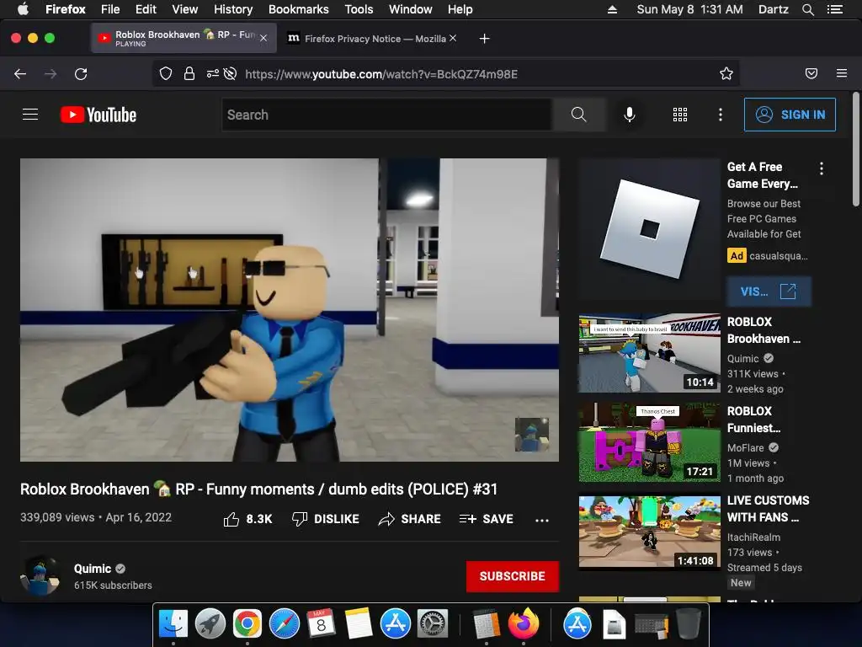Play the 10:14 ROBLOX Brookhaven video
Image resolution: width=862 pixels, height=647 pixels.
[x=649, y=353]
